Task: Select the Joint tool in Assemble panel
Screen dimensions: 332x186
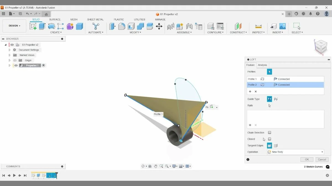Action: click(170, 26)
